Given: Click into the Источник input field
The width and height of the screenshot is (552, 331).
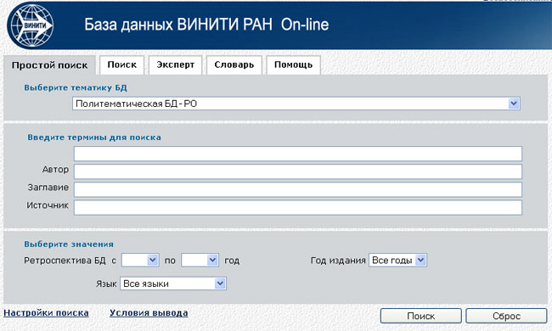Looking at the screenshot, I should [298, 208].
